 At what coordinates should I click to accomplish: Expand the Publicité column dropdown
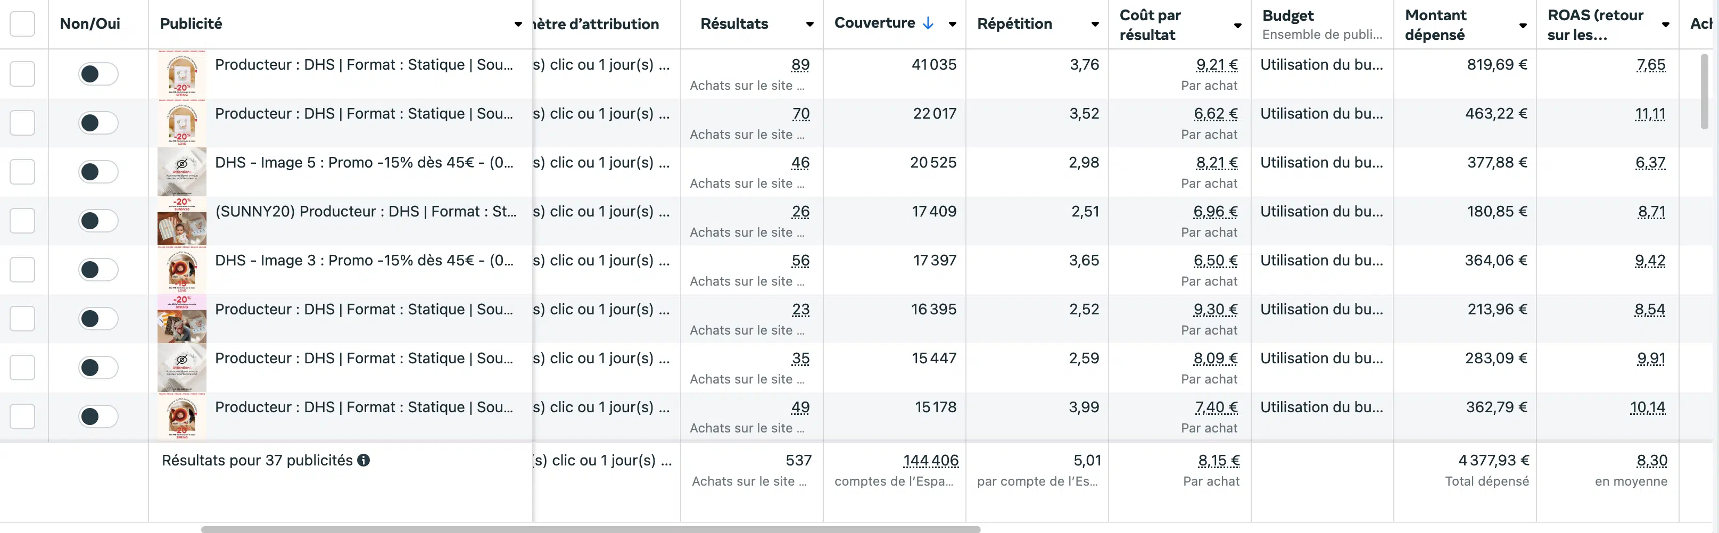tap(518, 24)
